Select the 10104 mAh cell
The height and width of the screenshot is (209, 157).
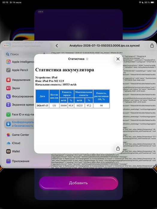pyautogui.click(x=64, y=106)
